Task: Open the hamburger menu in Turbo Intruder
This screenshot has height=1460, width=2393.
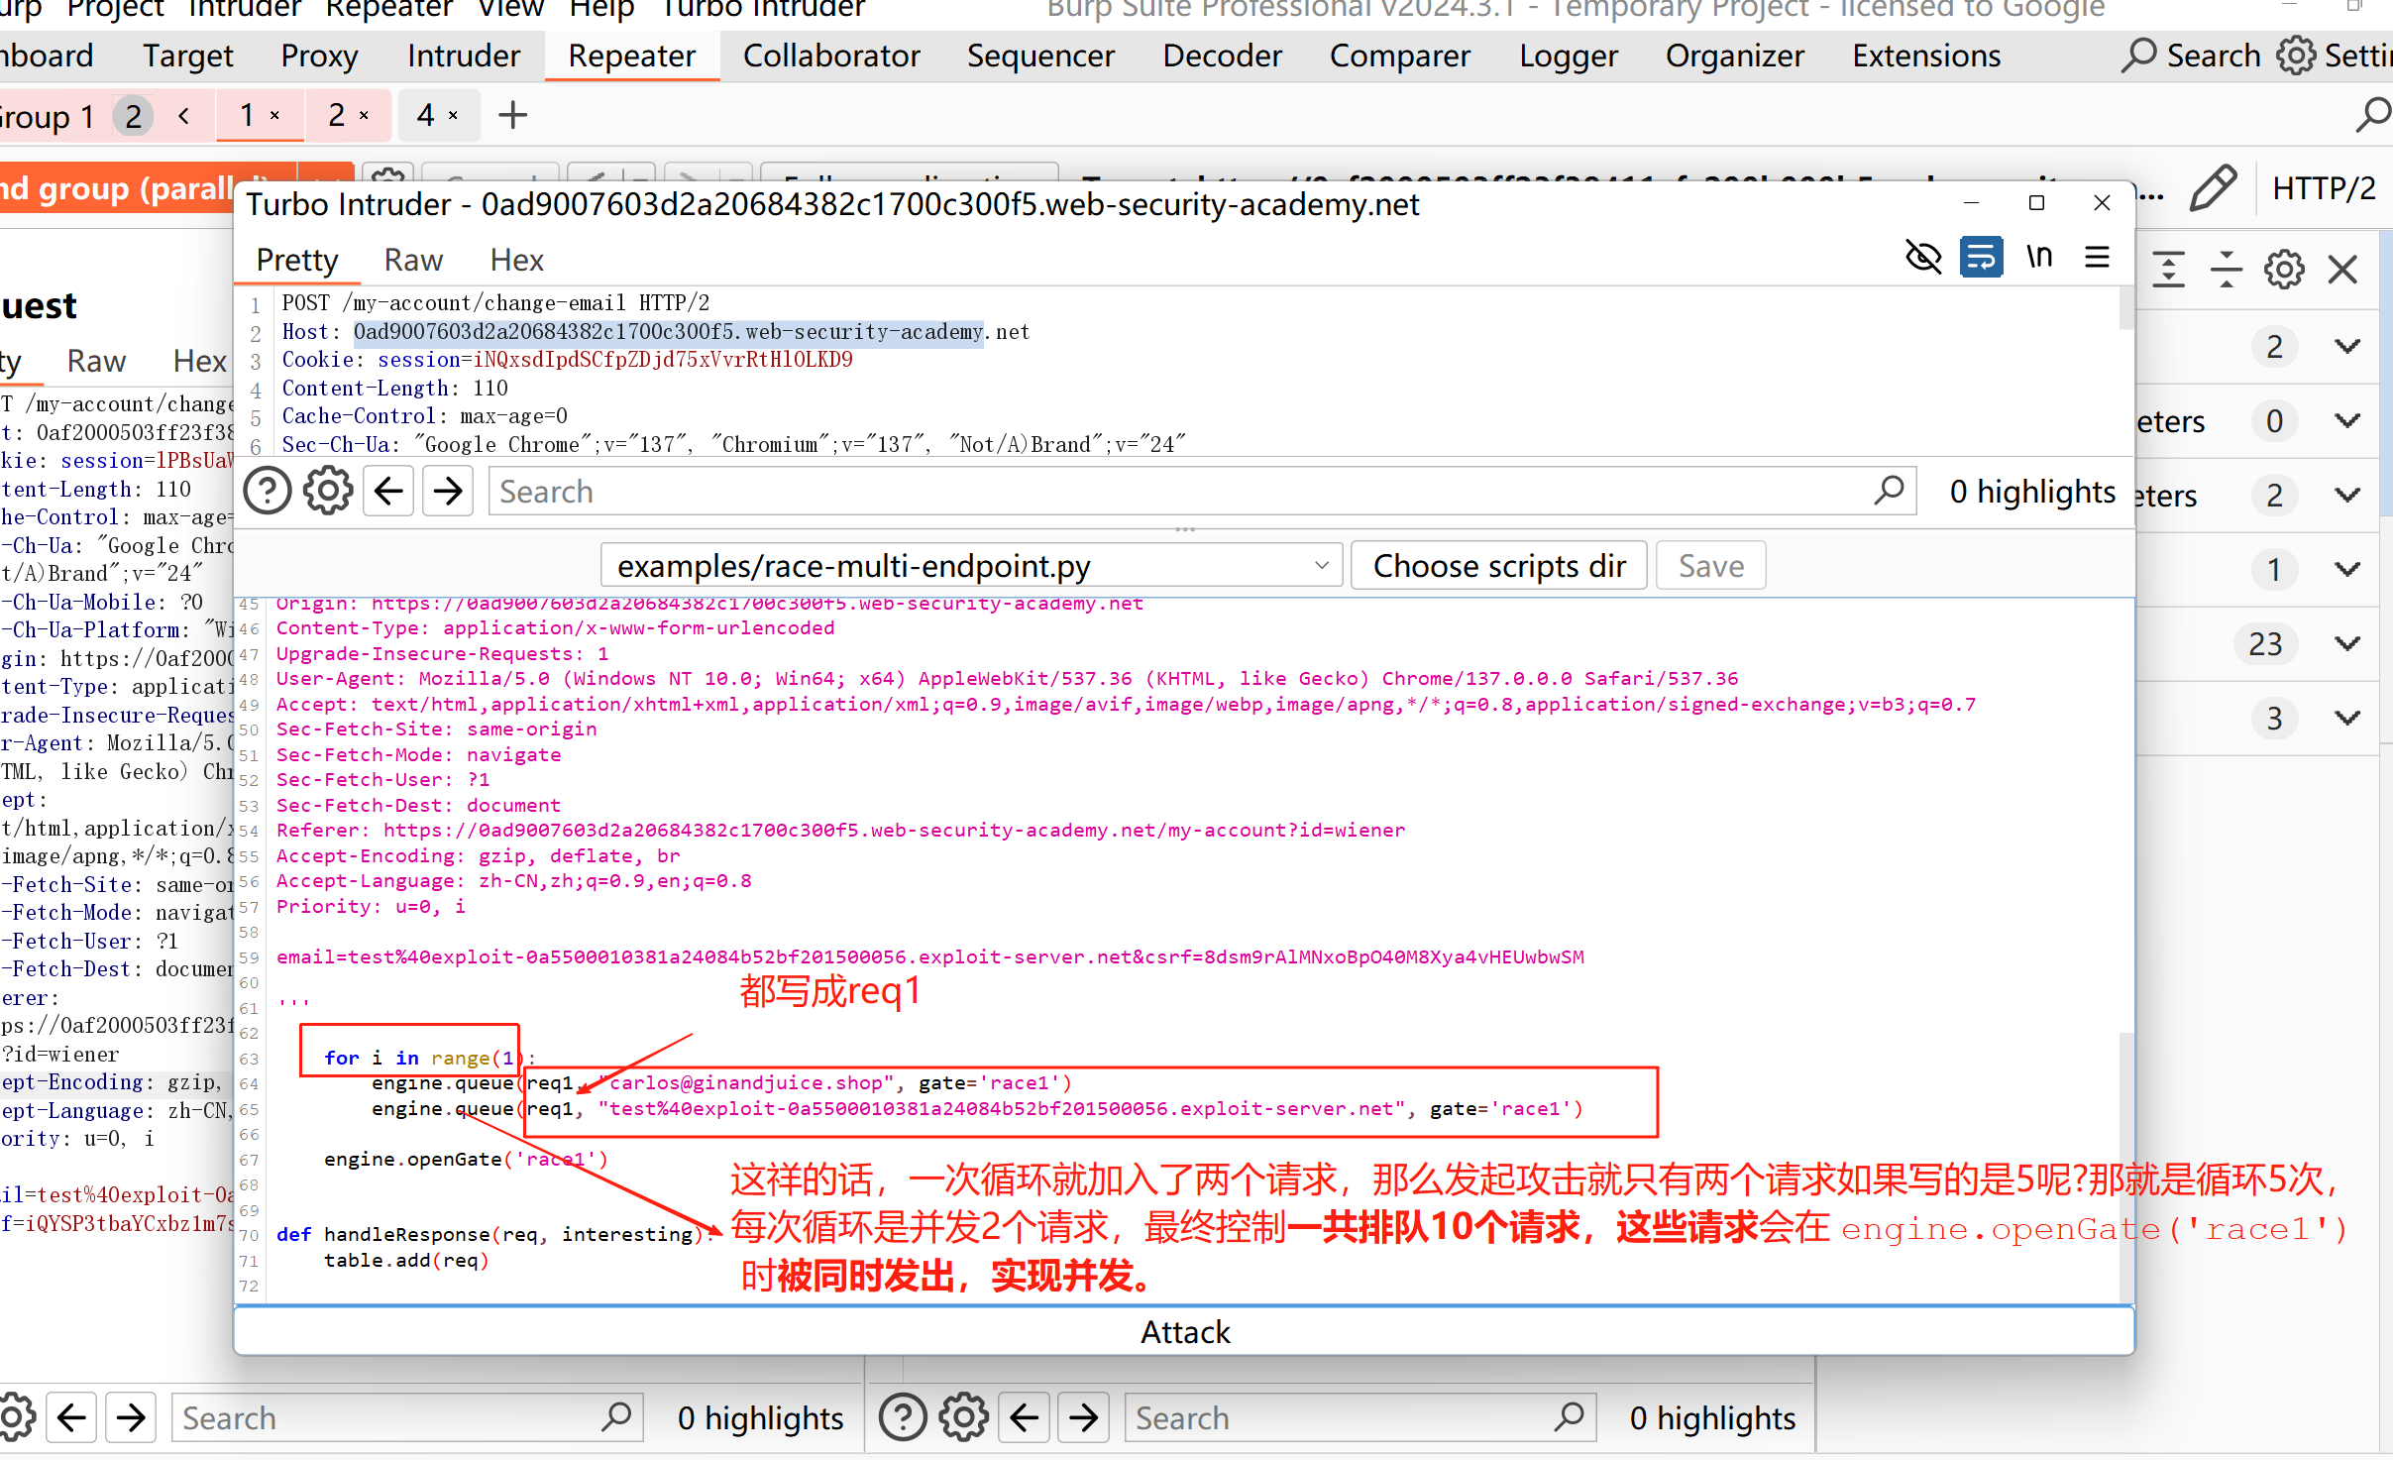Action: (x=2097, y=258)
